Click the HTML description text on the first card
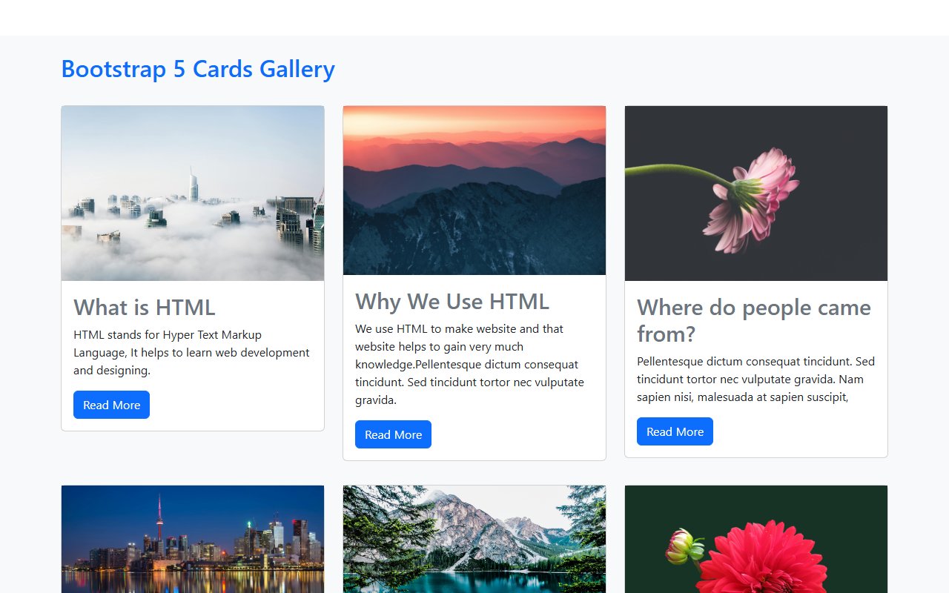Screen dimensions: 949x593 click(191, 352)
